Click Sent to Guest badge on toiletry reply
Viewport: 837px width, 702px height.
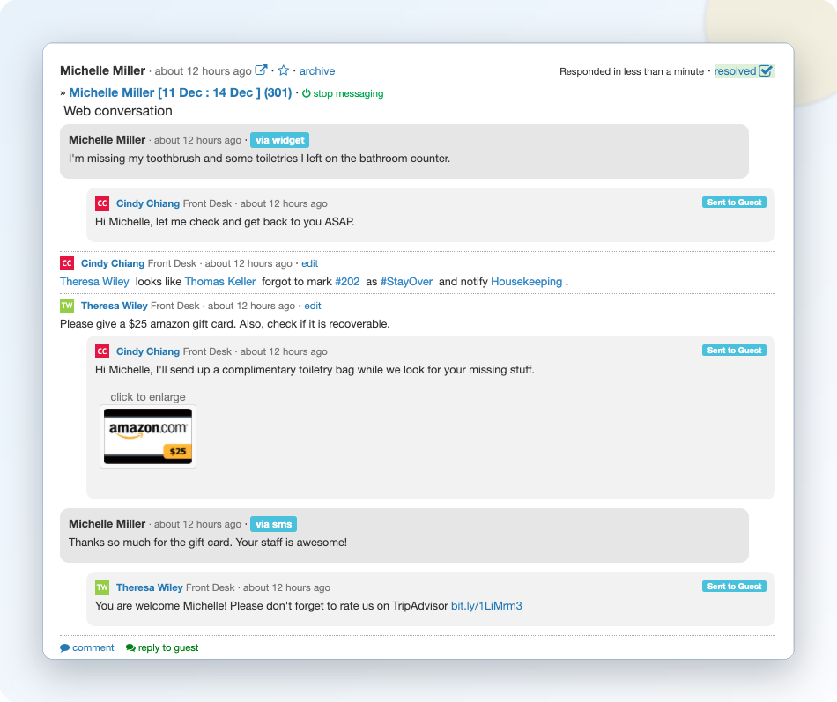[x=734, y=351]
